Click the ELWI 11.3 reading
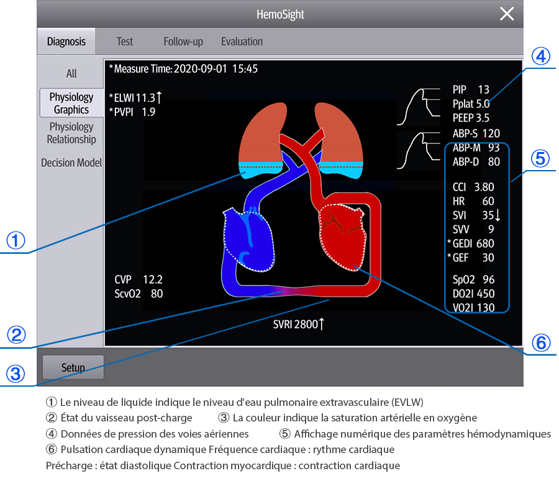559x481 pixels. coord(135,97)
